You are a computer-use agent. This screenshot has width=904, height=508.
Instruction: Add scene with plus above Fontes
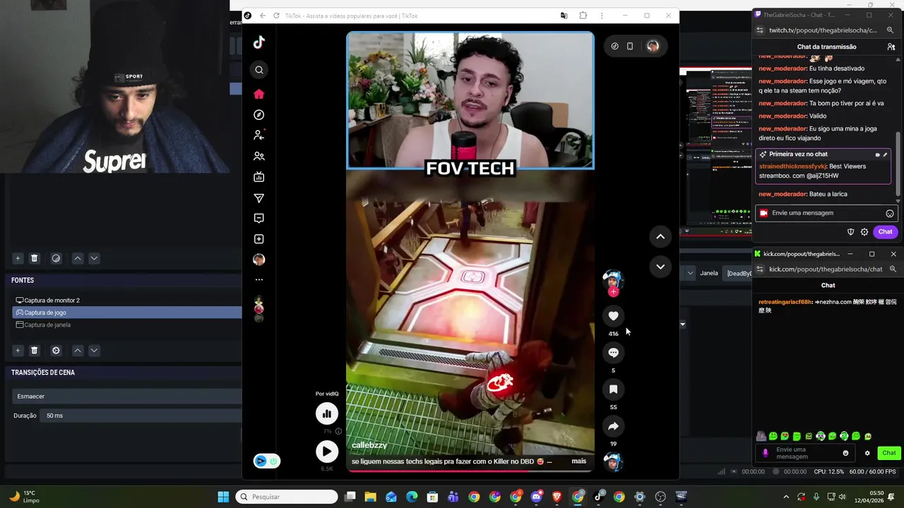[18, 258]
